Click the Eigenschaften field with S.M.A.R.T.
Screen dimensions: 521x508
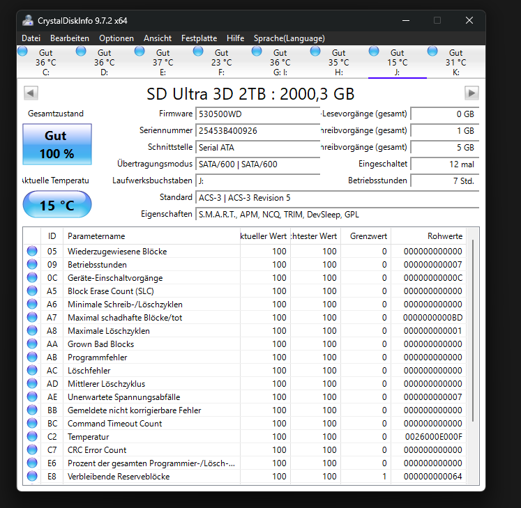pyautogui.click(x=338, y=214)
